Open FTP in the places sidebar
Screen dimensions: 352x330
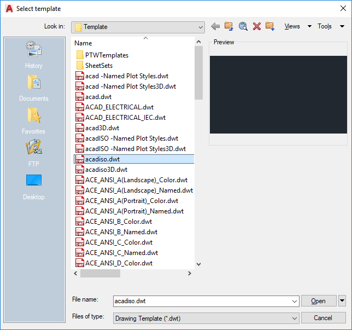(x=34, y=153)
